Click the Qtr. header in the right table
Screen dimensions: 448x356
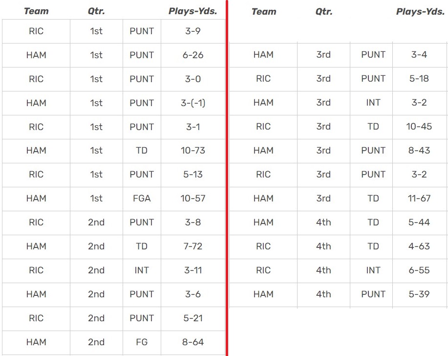click(x=323, y=11)
